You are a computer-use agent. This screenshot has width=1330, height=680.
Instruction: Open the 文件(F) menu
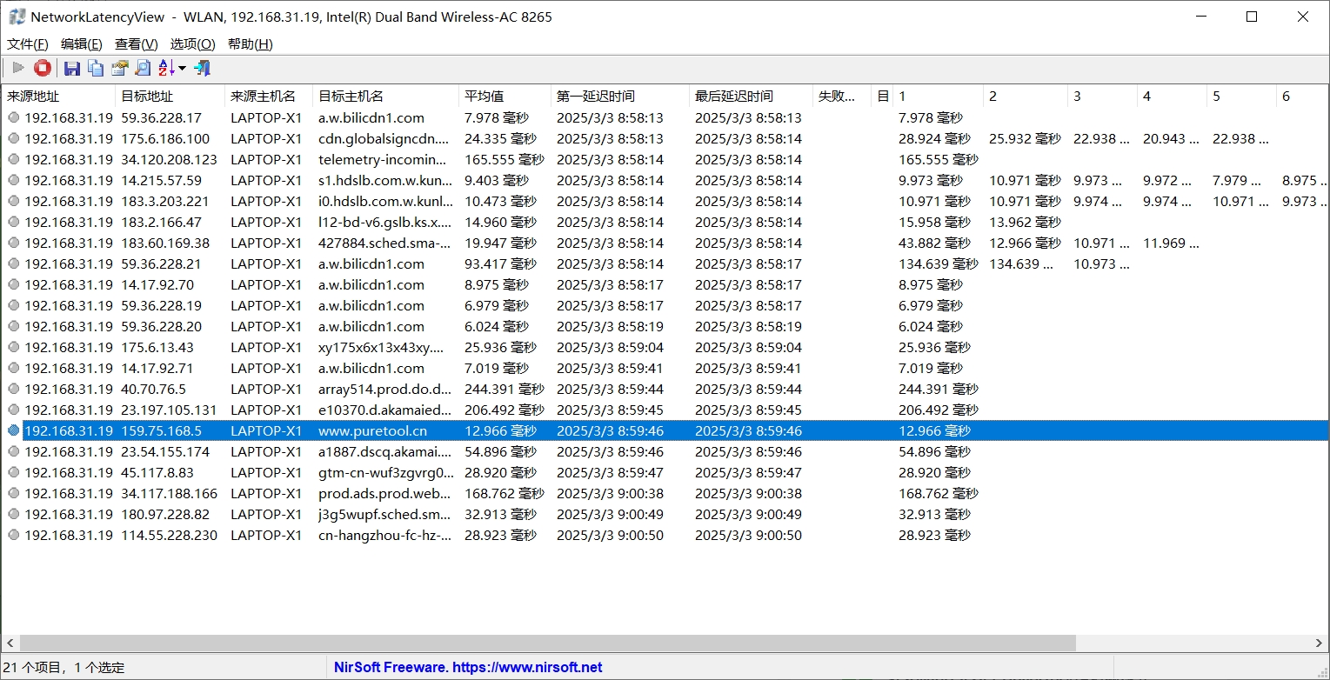pos(27,43)
